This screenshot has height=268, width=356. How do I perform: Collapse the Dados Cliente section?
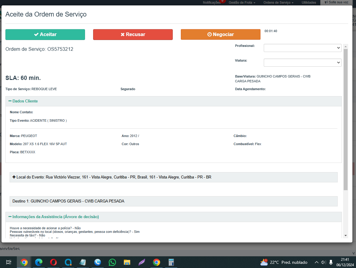(x=23, y=101)
